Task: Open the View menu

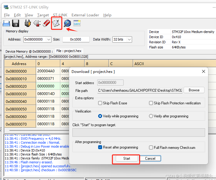Action: (29, 15)
